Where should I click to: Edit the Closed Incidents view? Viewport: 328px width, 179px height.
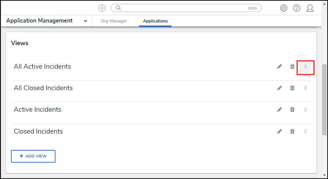click(280, 131)
